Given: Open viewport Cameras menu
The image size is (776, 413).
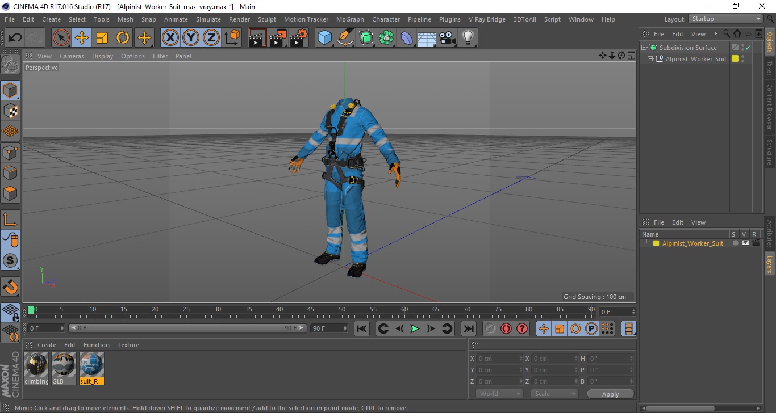Looking at the screenshot, I should coord(72,56).
